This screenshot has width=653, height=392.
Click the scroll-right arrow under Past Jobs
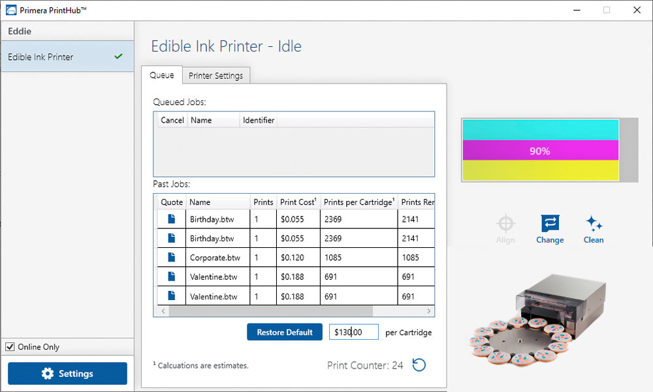pyautogui.click(x=428, y=311)
